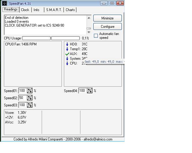
Task: Click the window title bar minimize button
Action: [104, 3]
